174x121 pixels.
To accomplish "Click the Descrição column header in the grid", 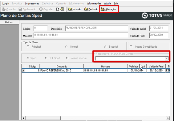I will [62, 67].
